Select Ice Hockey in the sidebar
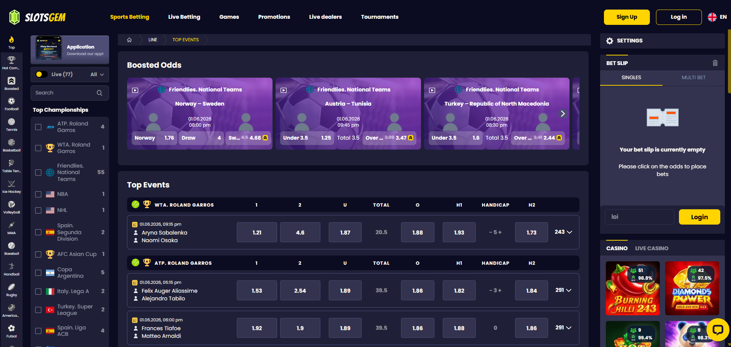 point(11,187)
